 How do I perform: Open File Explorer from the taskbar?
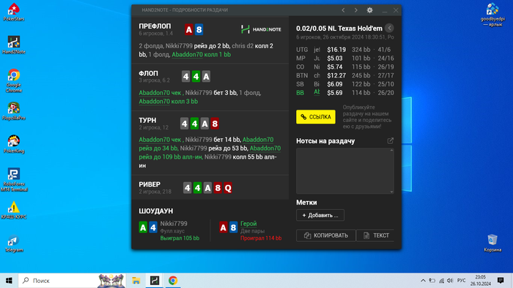coord(136,281)
